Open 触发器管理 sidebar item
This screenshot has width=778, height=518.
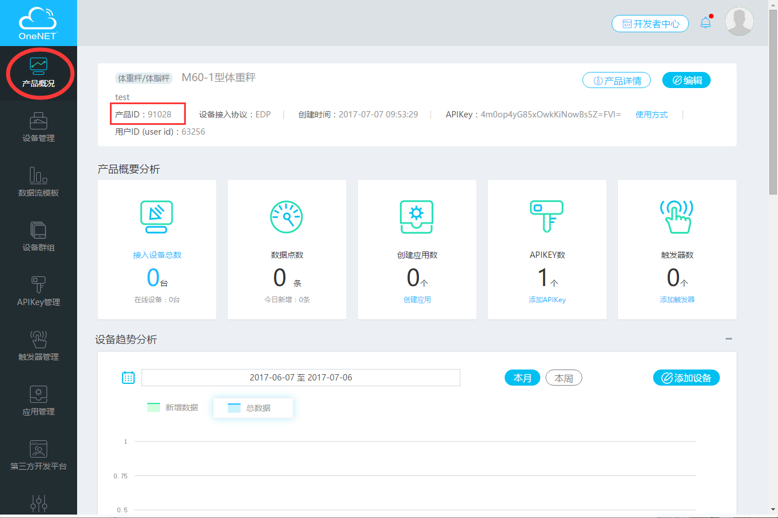(39, 346)
